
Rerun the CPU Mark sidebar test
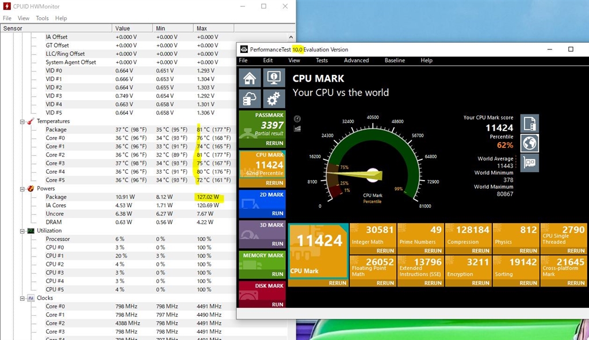(274, 183)
